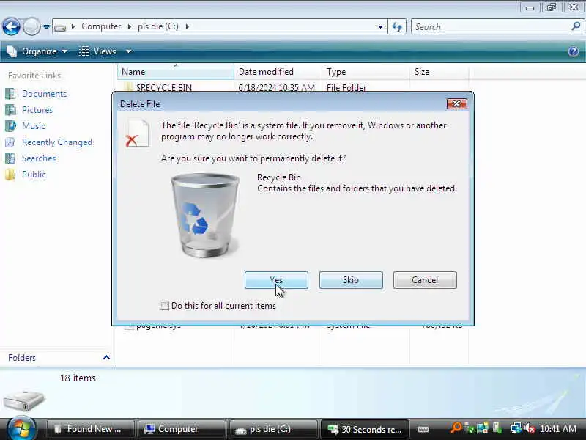The image size is (586, 440).
Task: Sort by the Type column header
Action: click(x=366, y=72)
